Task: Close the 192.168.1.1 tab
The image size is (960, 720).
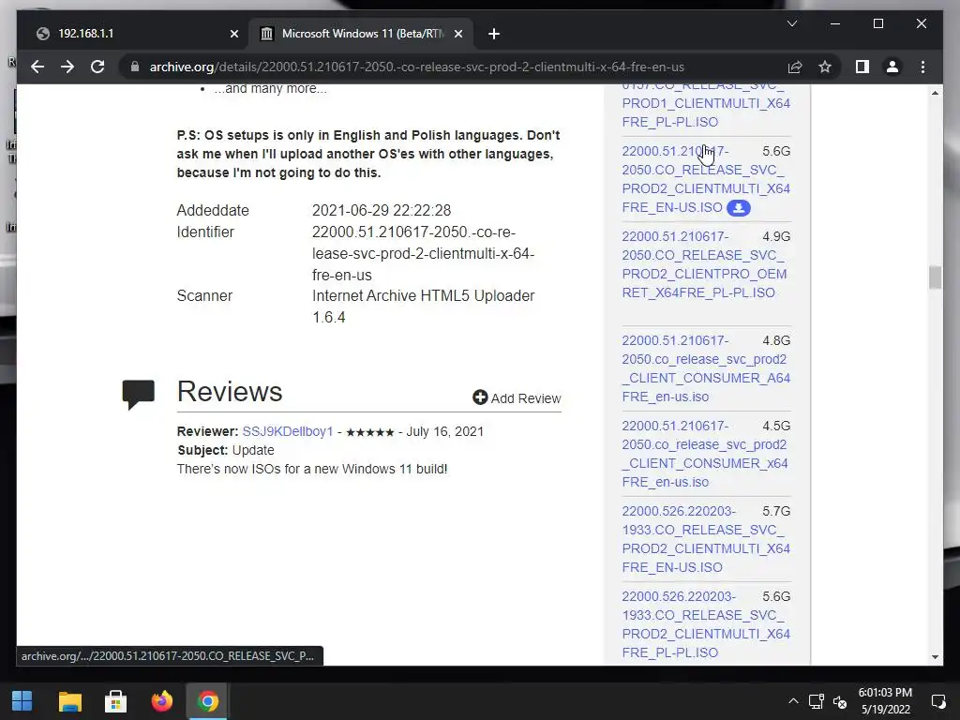Action: click(x=233, y=34)
